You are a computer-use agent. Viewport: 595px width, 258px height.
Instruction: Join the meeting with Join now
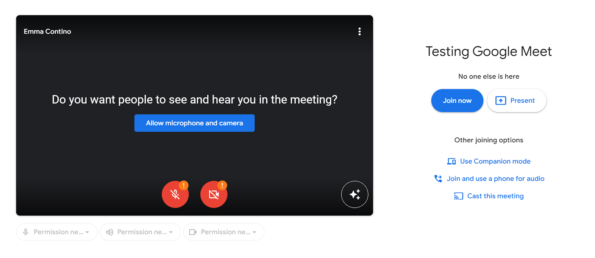pyautogui.click(x=457, y=100)
